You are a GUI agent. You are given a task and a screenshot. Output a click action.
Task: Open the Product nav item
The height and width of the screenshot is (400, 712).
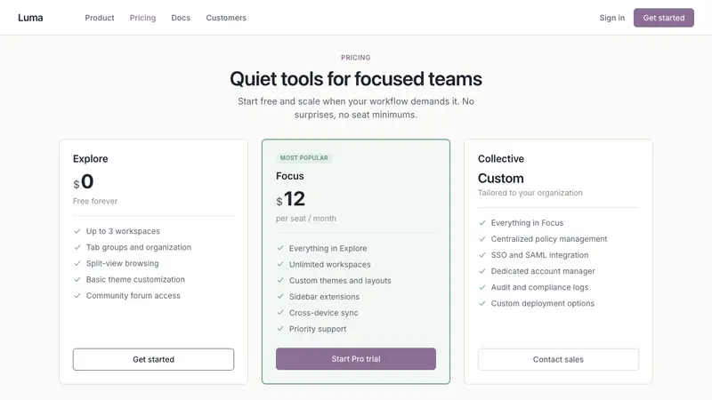(x=100, y=18)
